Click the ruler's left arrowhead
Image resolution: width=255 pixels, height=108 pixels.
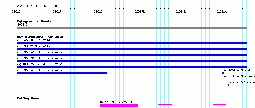(18, 9)
